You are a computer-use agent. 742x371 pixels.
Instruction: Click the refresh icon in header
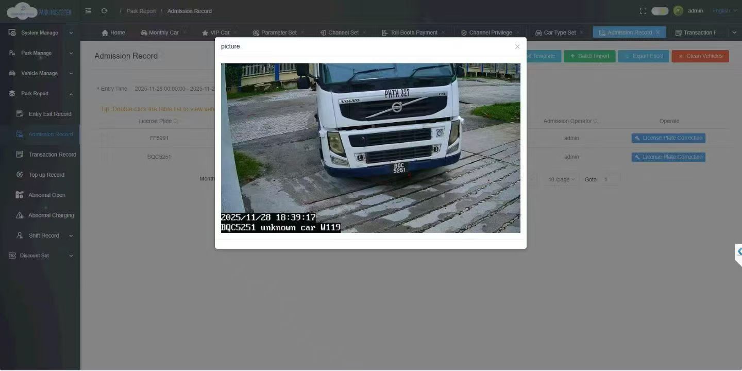[x=104, y=11]
